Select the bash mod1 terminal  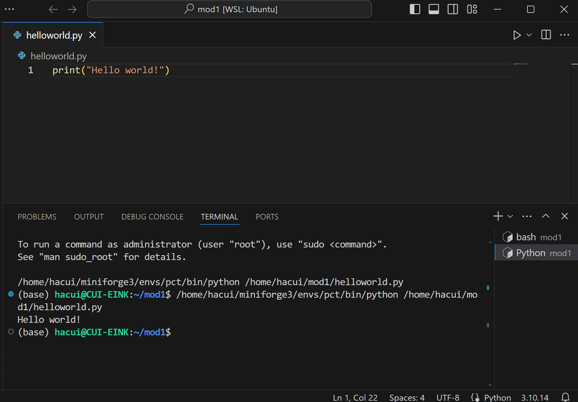coord(536,237)
